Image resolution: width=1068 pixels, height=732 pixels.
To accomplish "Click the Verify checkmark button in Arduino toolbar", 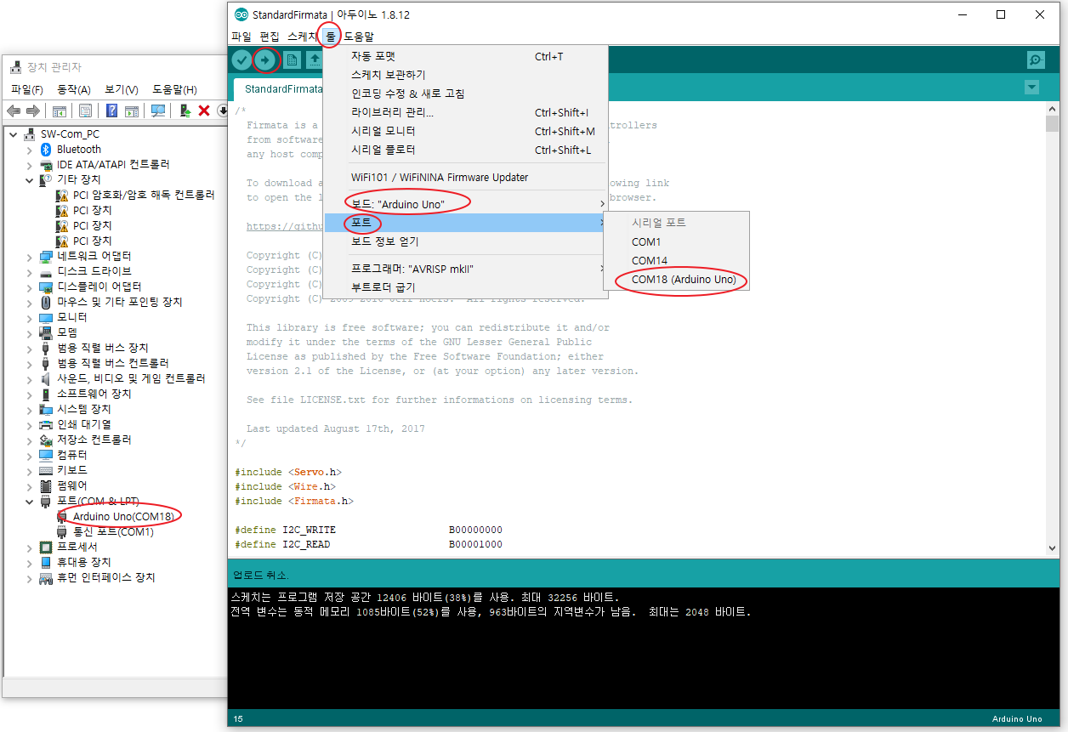I will tap(242, 60).
